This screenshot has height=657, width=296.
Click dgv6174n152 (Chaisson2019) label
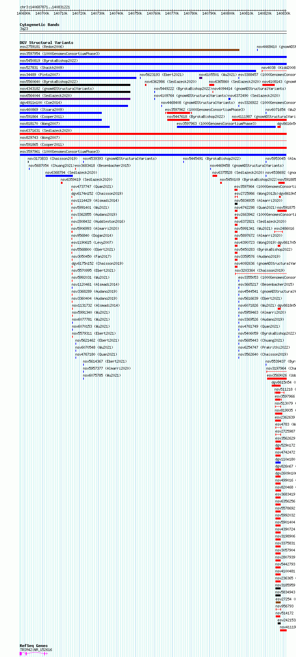(97, 194)
